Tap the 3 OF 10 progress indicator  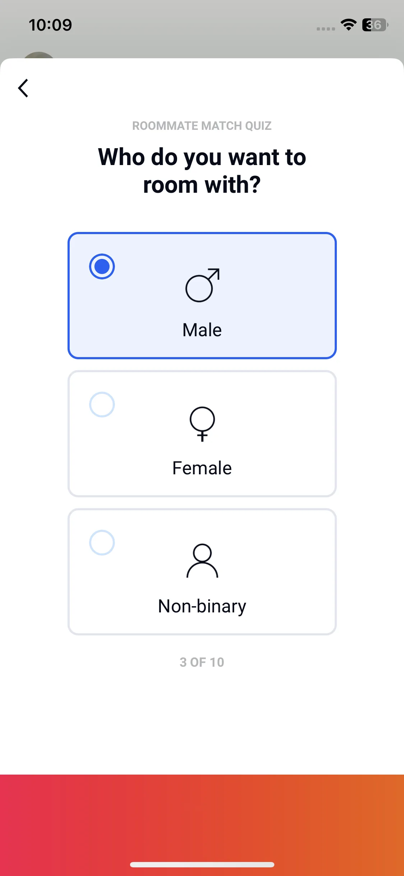pyautogui.click(x=202, y=662)
